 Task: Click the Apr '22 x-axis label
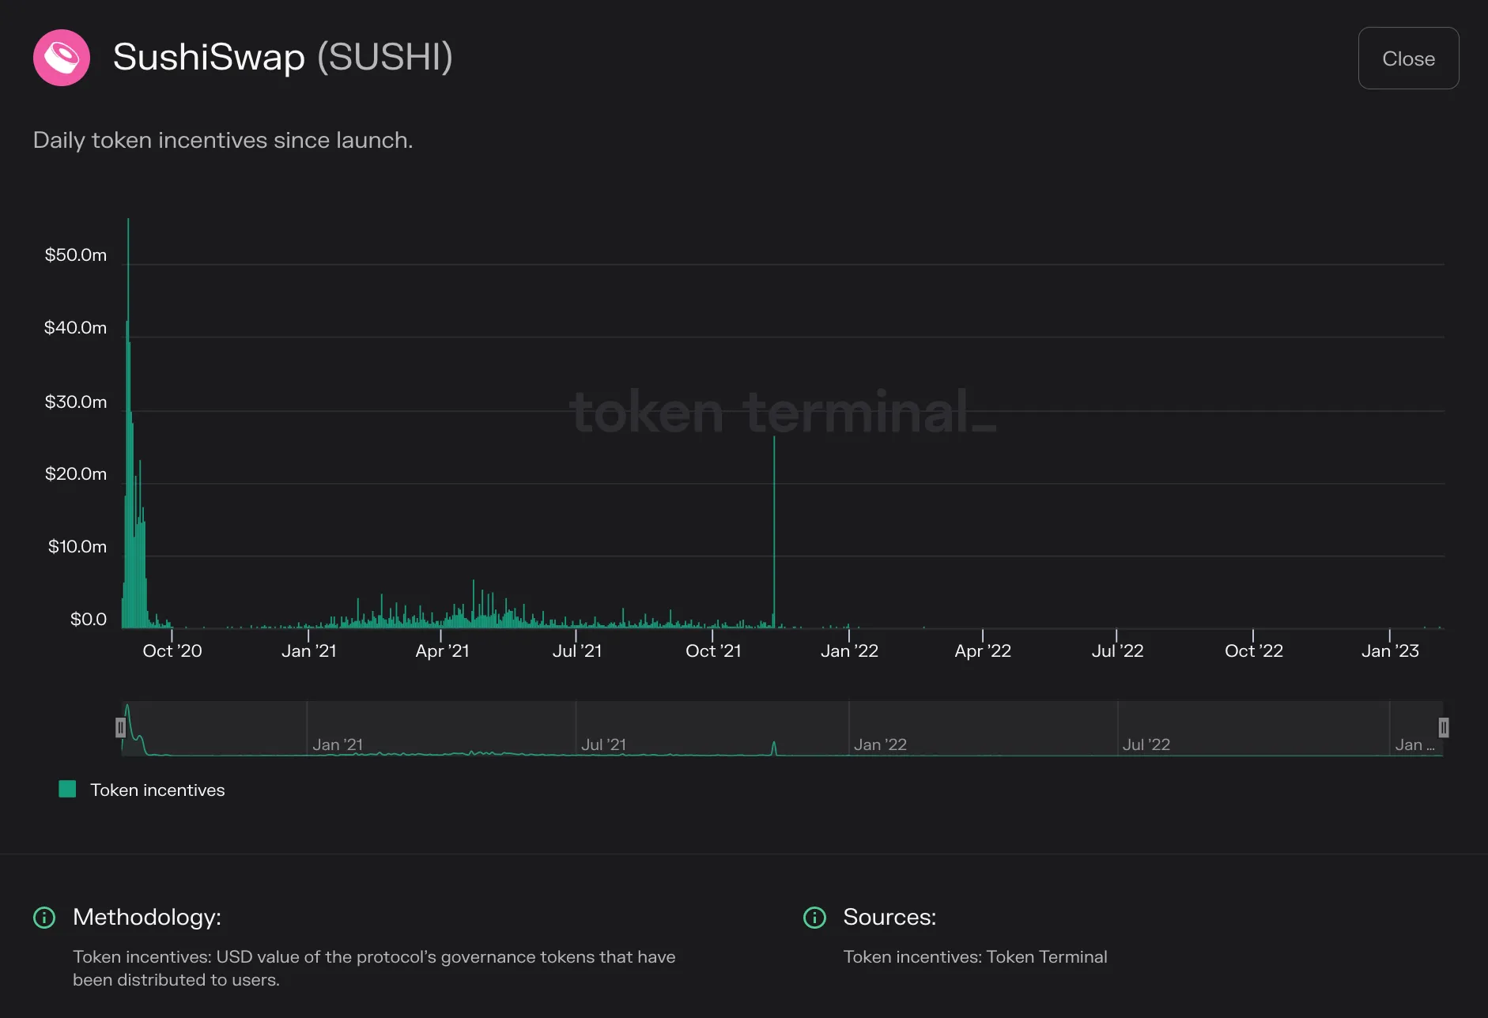click(983, 651)
